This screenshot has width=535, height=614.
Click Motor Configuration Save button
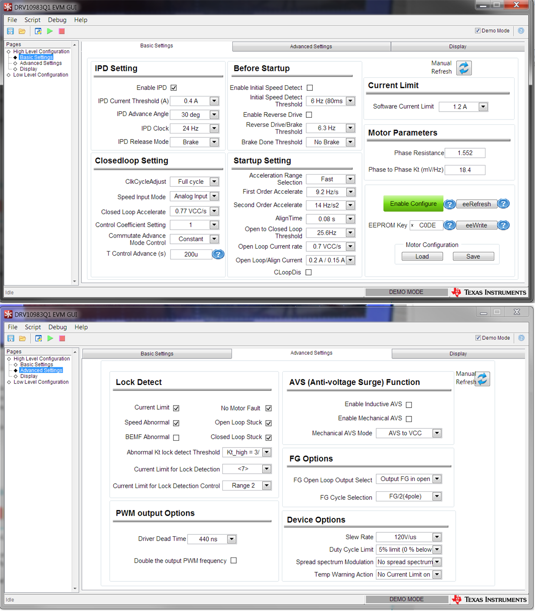(x=473, y=257)
